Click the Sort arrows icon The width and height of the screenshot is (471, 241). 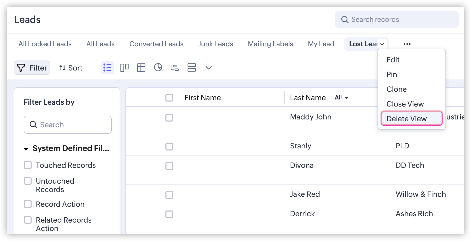(x=62, y=68)
